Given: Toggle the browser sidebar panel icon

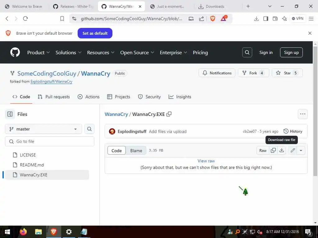Looking at the screenshot, I should [266, 19].
